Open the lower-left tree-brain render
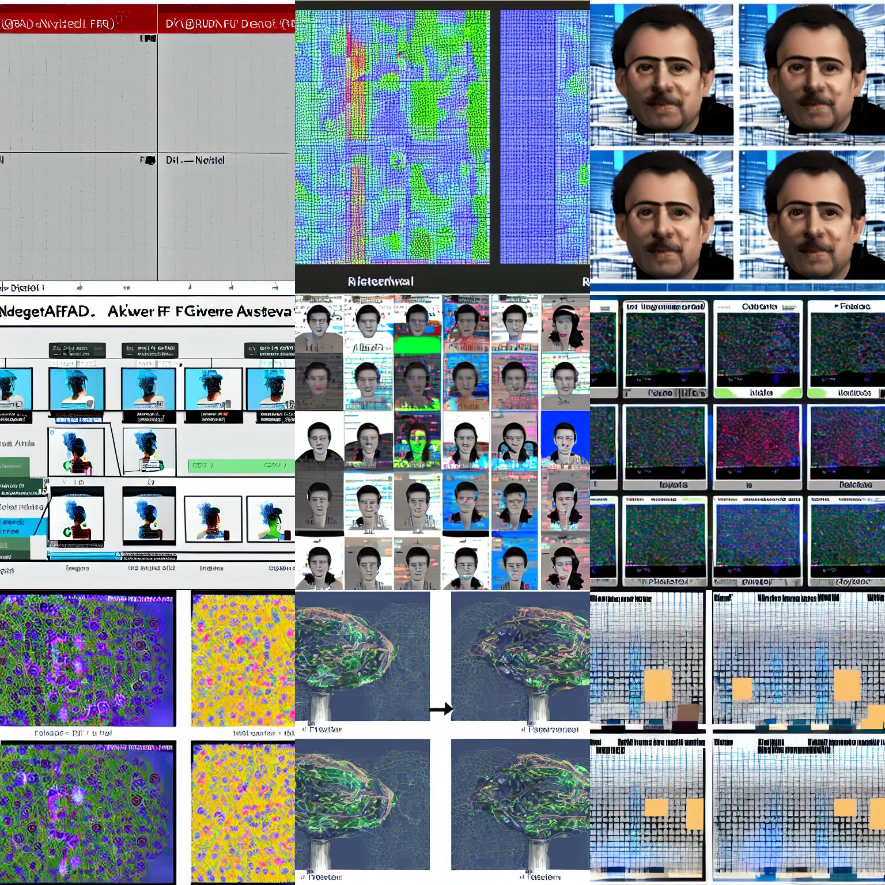 tap(362, 804)
